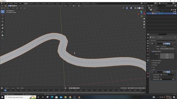The image size is (177, 99).
Task: Toggle Collection visibility eye icon in the outliner
Action: pos(173,10)
